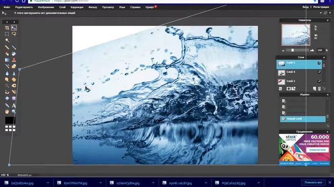
Task: Select Новый слой entry in Журнал
Action: [x=303, y=119]
